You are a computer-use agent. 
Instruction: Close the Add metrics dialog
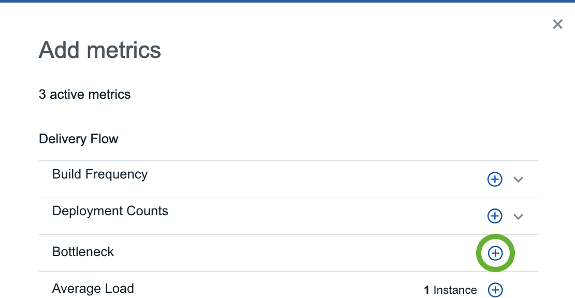click(x=557, y=24)
